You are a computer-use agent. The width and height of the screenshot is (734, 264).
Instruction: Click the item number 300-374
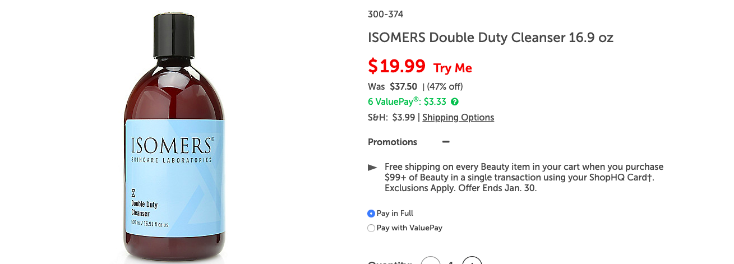tap(385, 15)
